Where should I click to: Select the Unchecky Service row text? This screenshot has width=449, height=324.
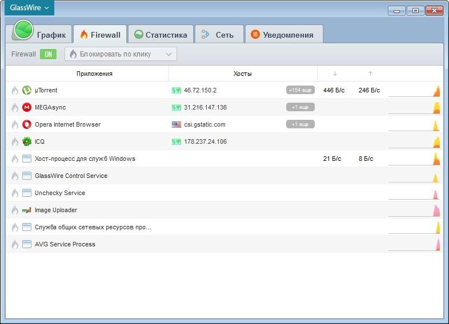tap(60, 193)
